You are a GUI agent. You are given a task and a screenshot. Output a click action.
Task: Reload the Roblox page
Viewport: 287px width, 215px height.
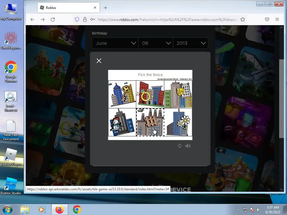click(x=53, y=19)
